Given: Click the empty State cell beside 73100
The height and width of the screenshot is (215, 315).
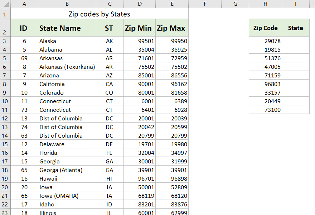Looking at the screenshot, I should (296, 110).
